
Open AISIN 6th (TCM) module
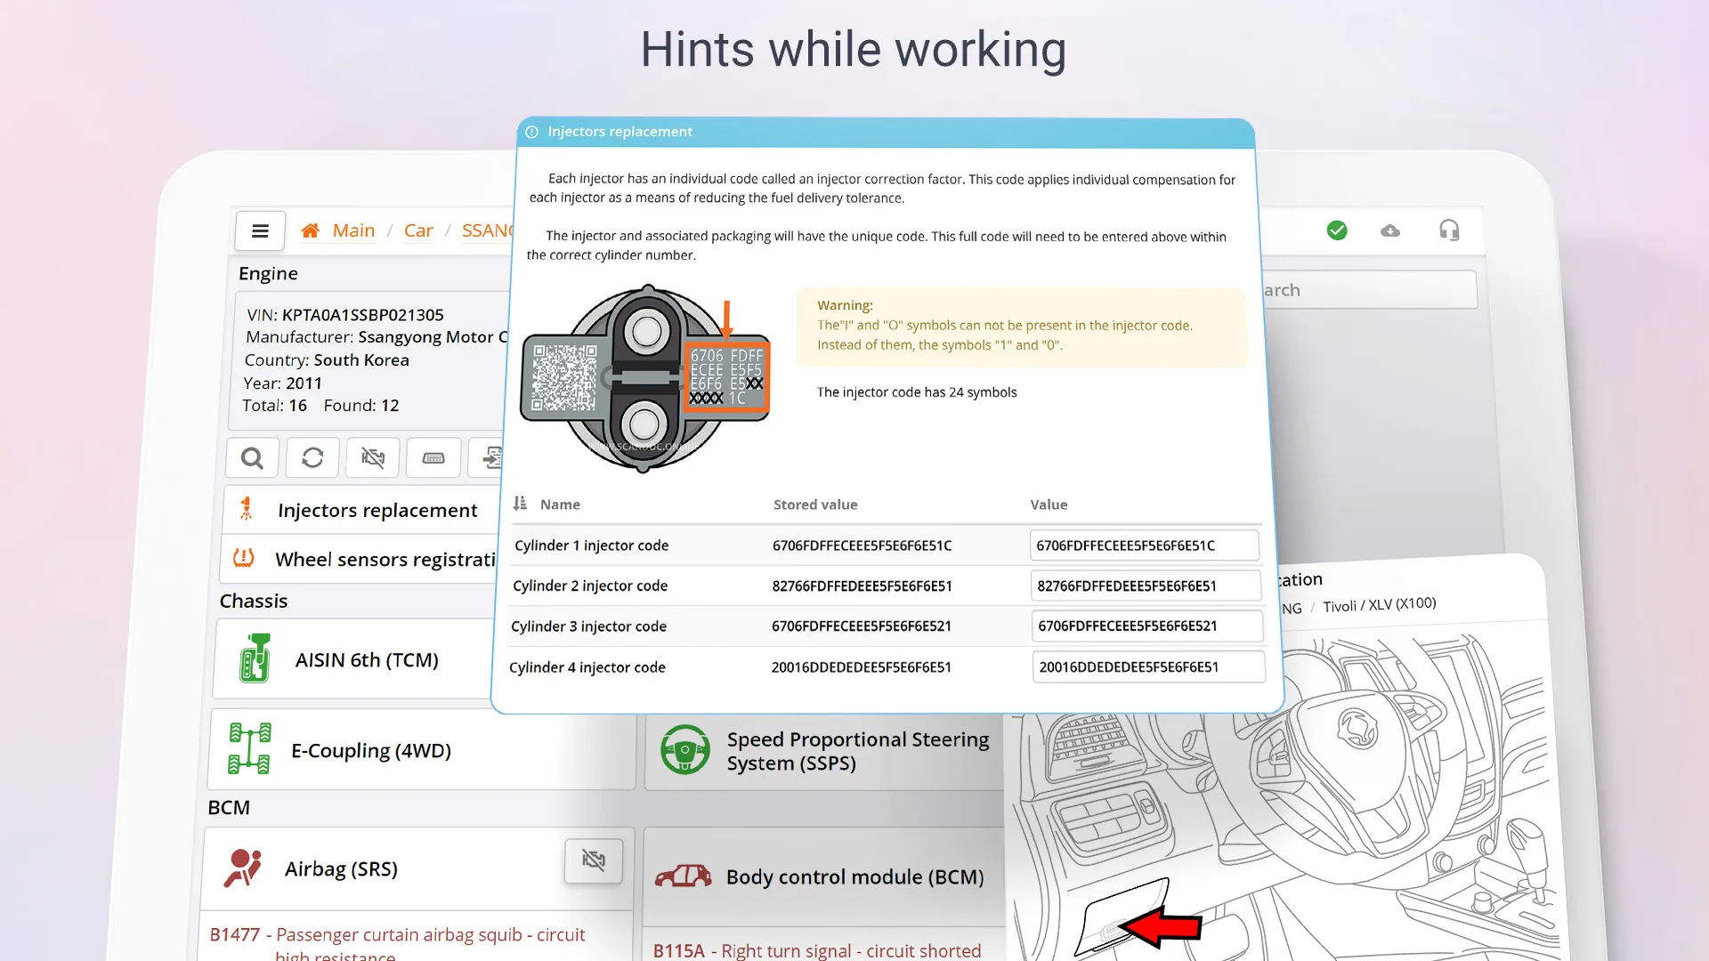coord(355,659)
